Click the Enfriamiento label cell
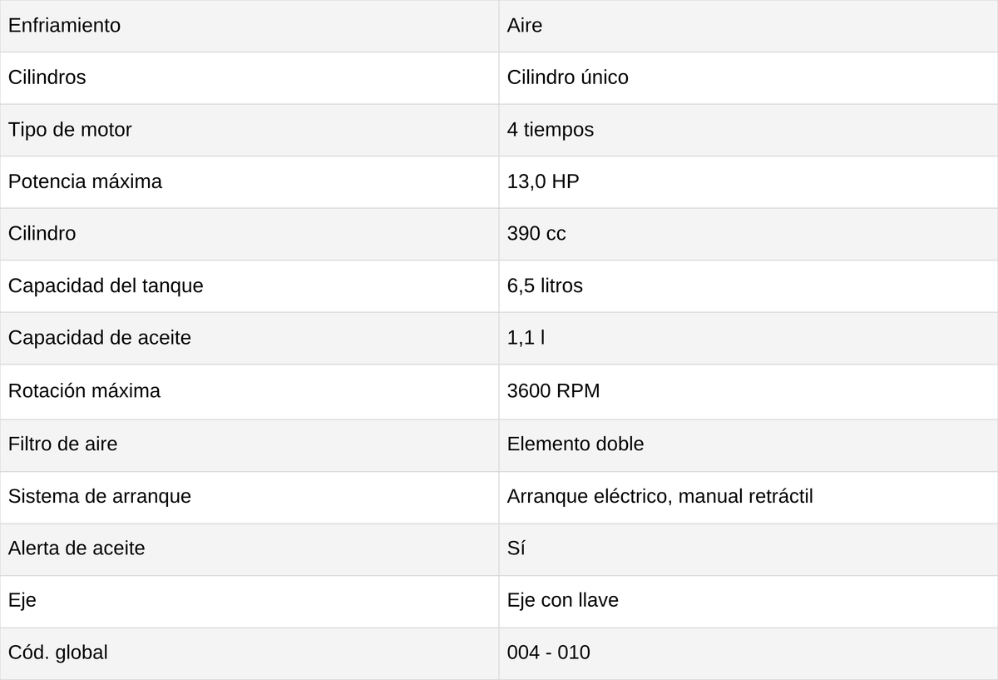This screenshot has height=680, width=998. coord(249,26)
